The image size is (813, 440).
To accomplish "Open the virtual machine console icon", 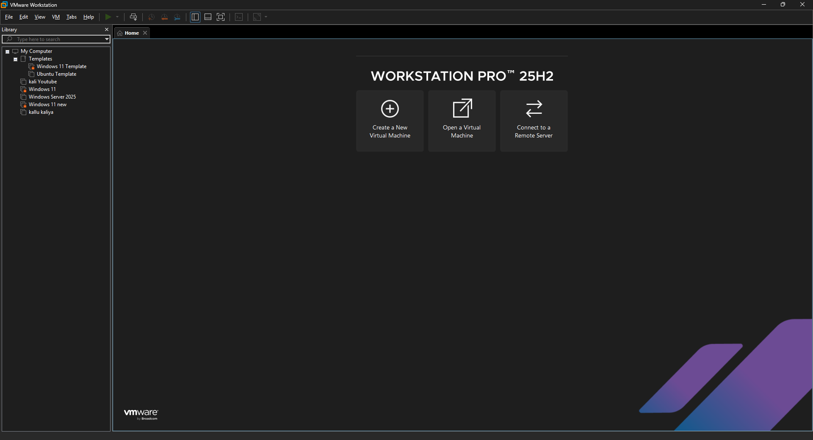I will (x=239, y=17).
